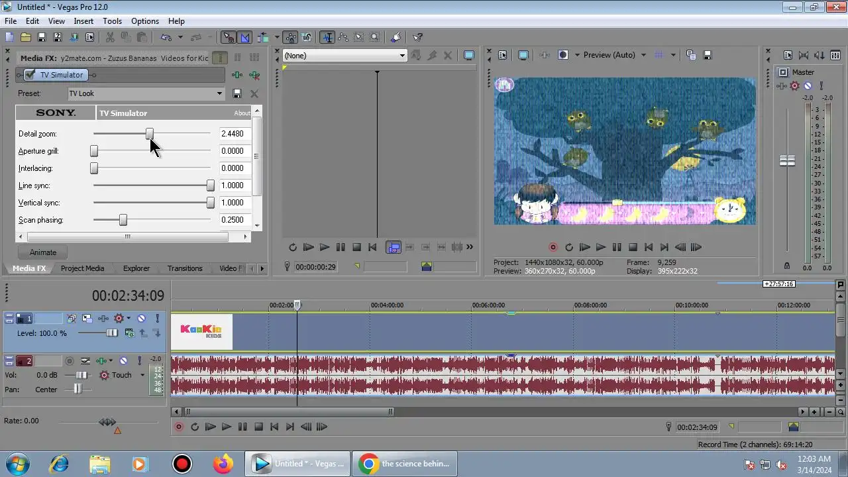
Task: Switch to the Project Media tab
Action: [82, 268]
